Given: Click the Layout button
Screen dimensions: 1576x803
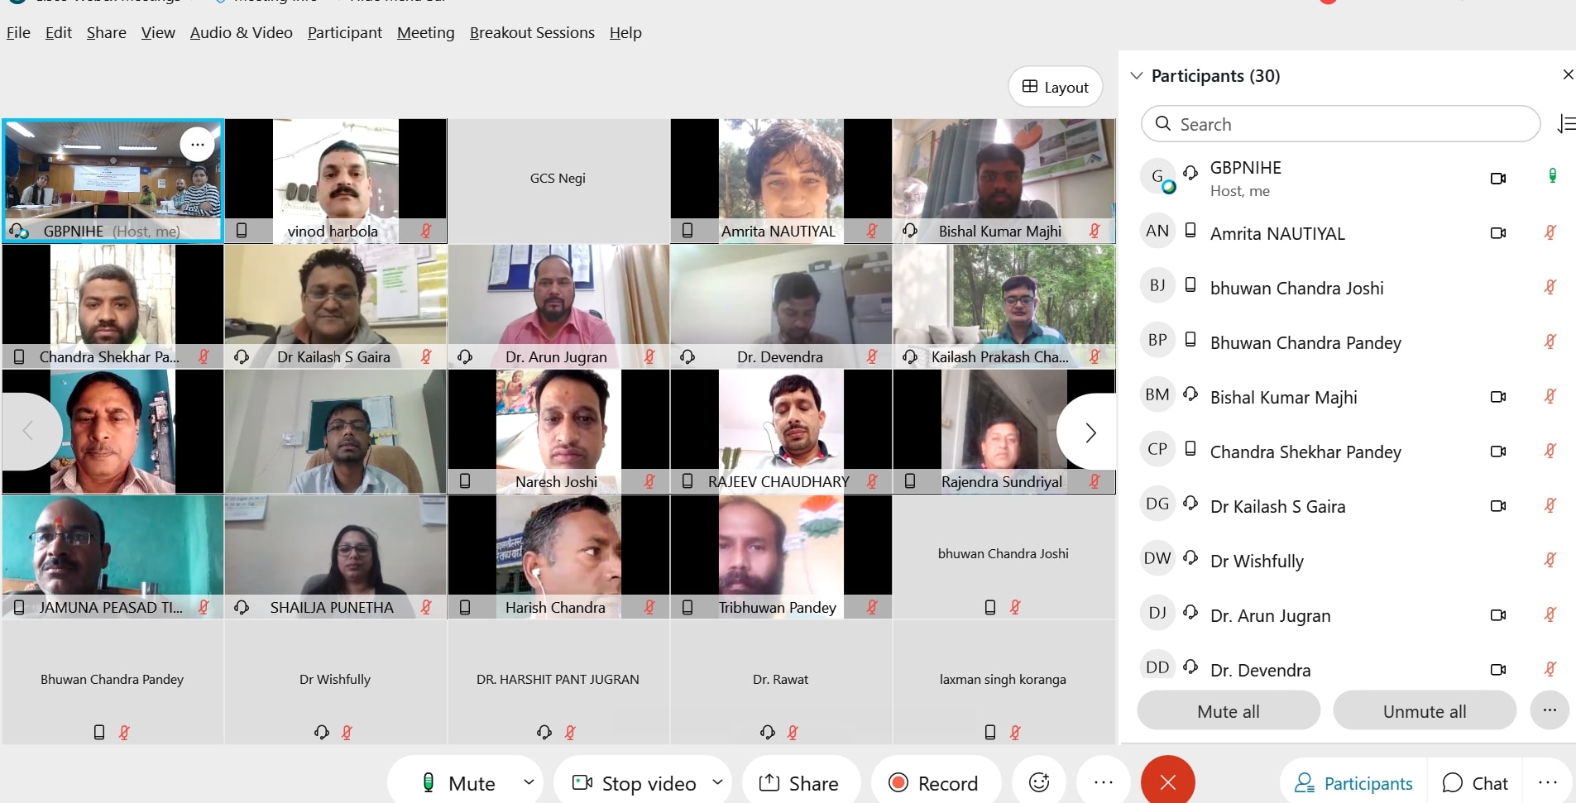Looking at the screenshot, I should click(x=1055, y=87).
